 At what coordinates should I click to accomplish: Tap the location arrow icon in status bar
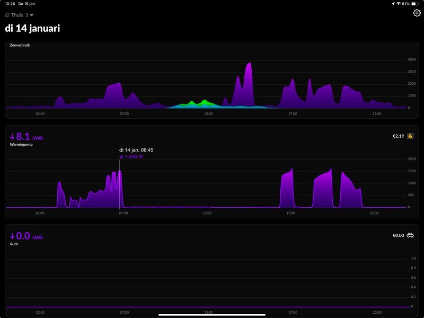click(393, 4)
